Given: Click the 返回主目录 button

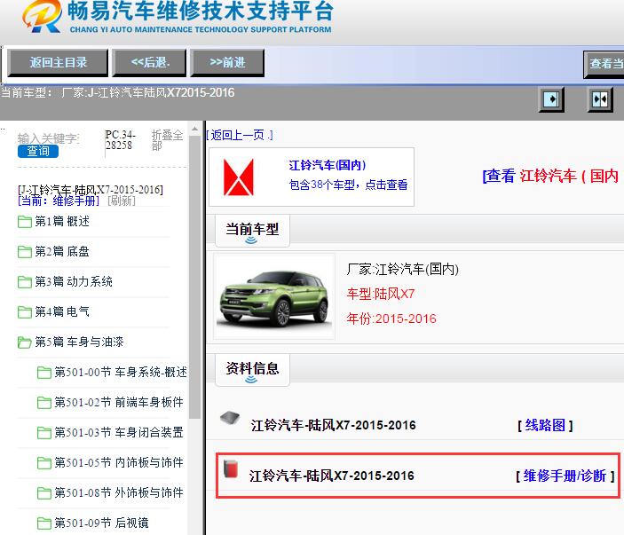Looking at the screenshot, I should click(x=58, y=62).
